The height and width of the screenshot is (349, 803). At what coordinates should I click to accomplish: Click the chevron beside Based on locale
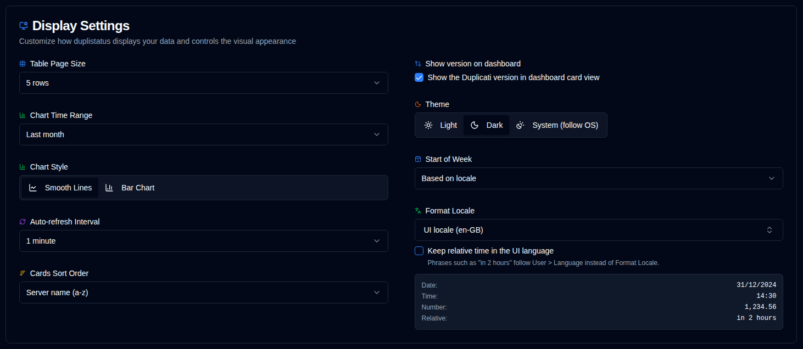tap(772, 178)
